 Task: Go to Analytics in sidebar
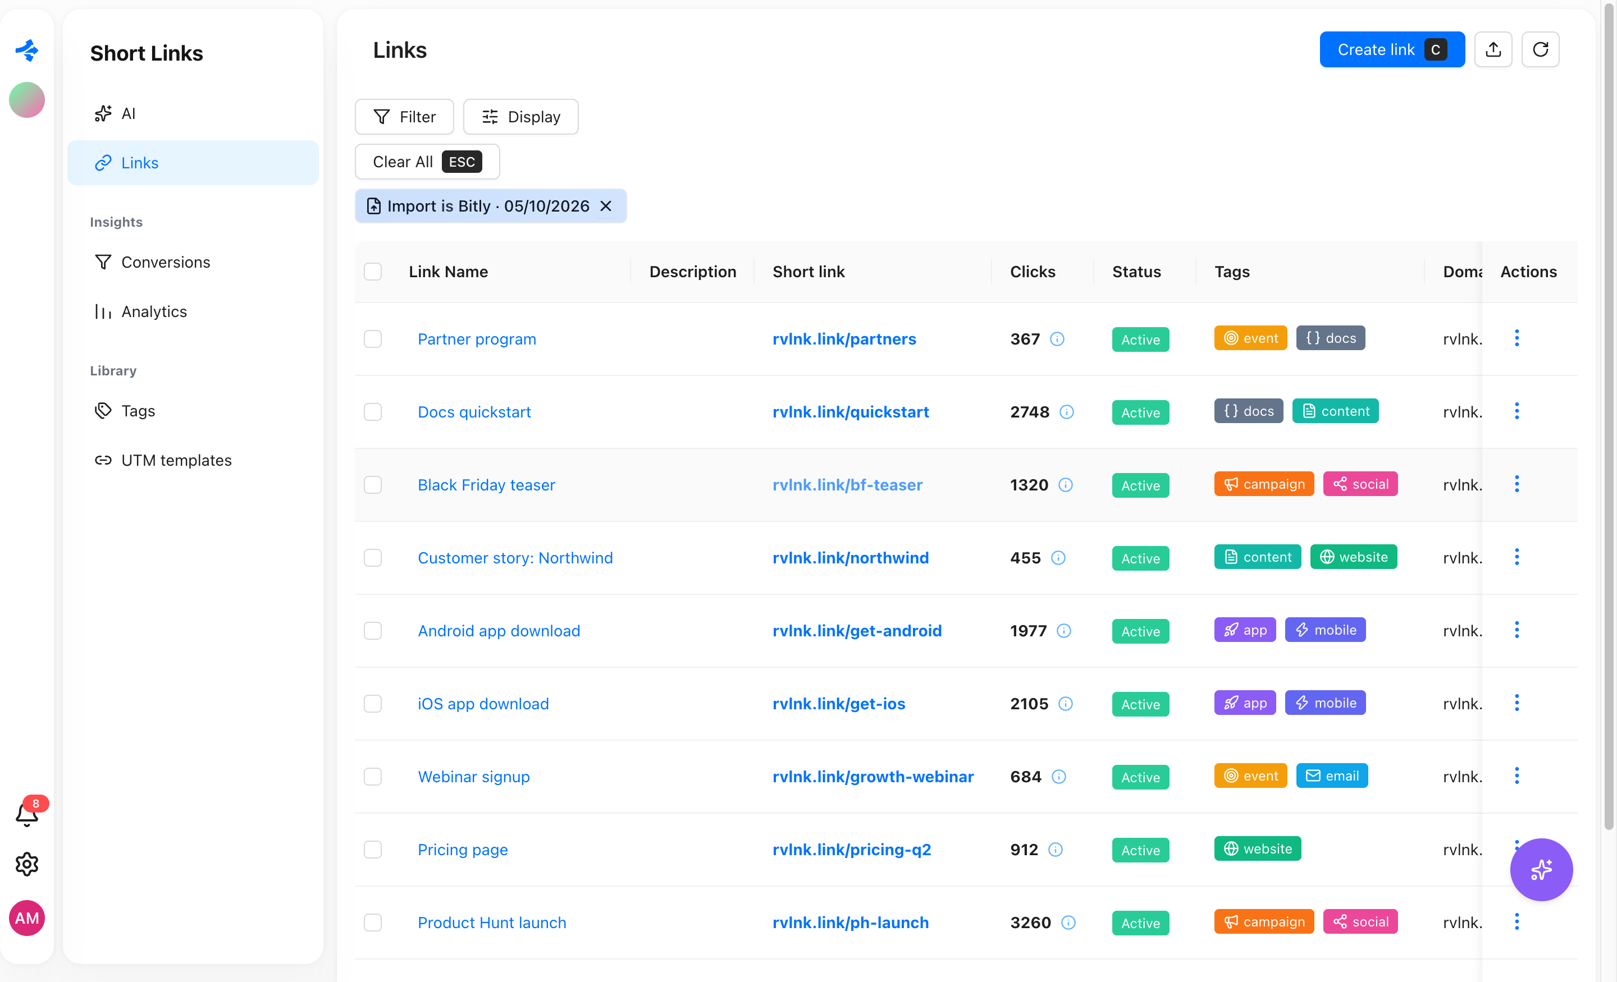pos(193,311)
